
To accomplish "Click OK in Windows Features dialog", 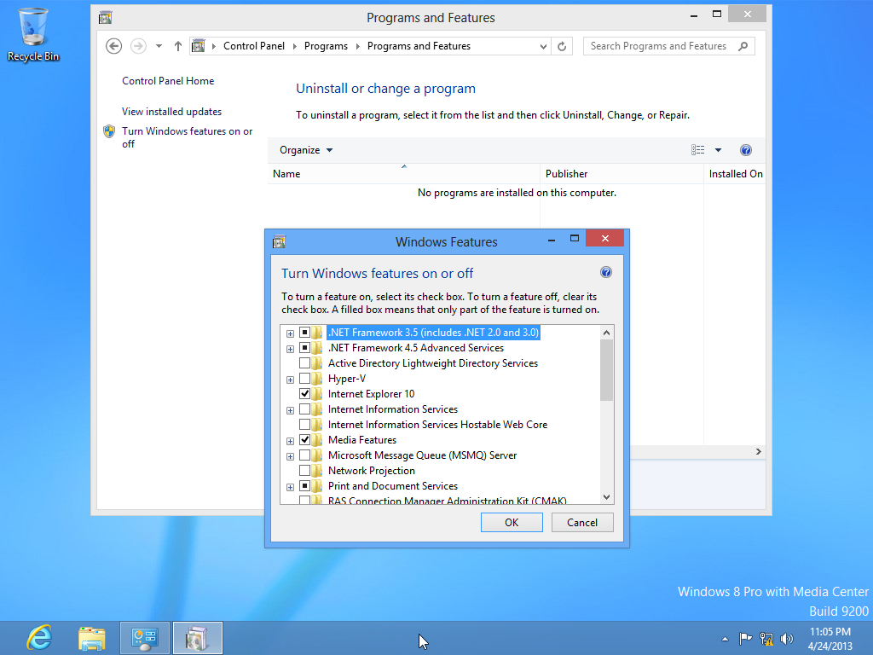I will pos(512,523).
